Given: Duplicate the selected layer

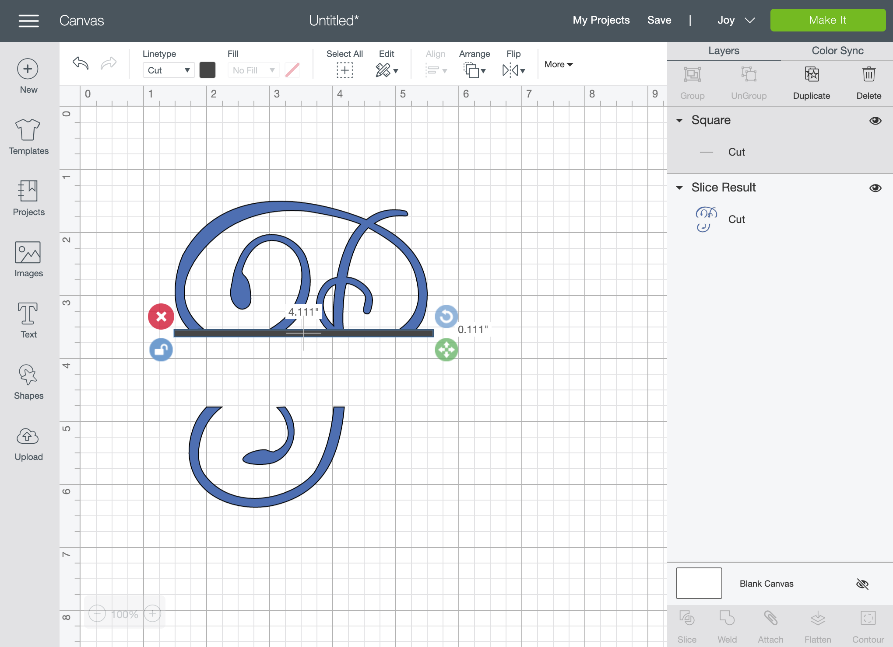Looking at the screenshot, I should click(x=812, y=83).
